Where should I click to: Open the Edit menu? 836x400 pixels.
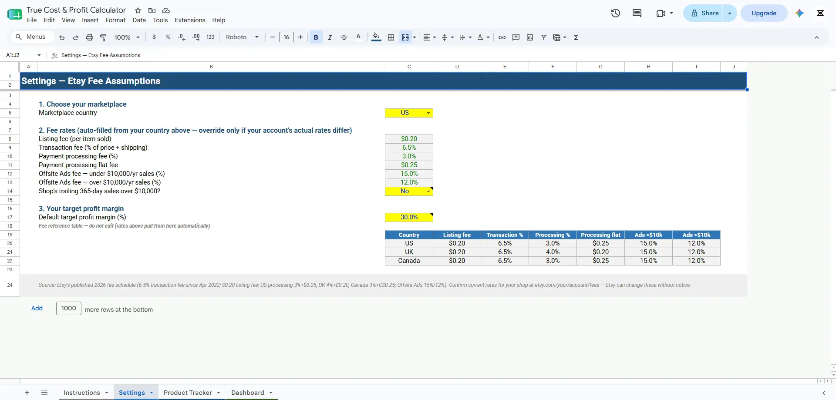point(49,20)
